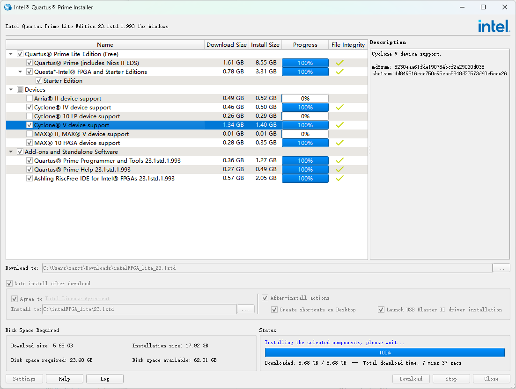Click the green checkmark for Quartus Prime row

[339, 63]
